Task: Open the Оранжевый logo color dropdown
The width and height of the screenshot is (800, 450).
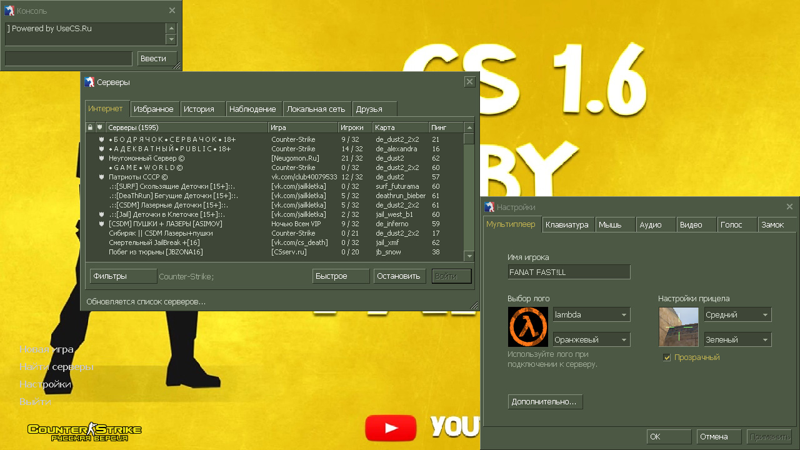Action: click(x=591, y=340)
